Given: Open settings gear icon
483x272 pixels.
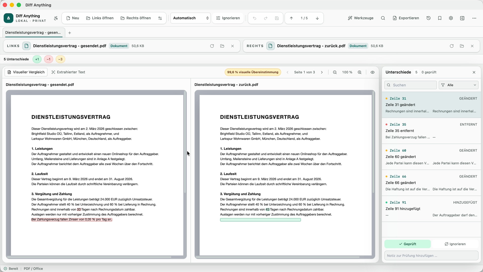Looking at the screenshot, I should point(451,18).
